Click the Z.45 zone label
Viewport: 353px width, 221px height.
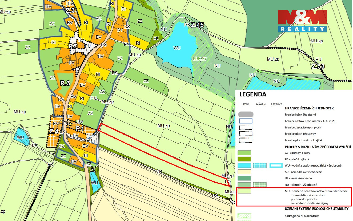click(197, 25)
